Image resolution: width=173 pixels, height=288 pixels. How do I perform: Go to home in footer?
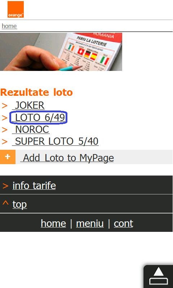click(53, 223)
